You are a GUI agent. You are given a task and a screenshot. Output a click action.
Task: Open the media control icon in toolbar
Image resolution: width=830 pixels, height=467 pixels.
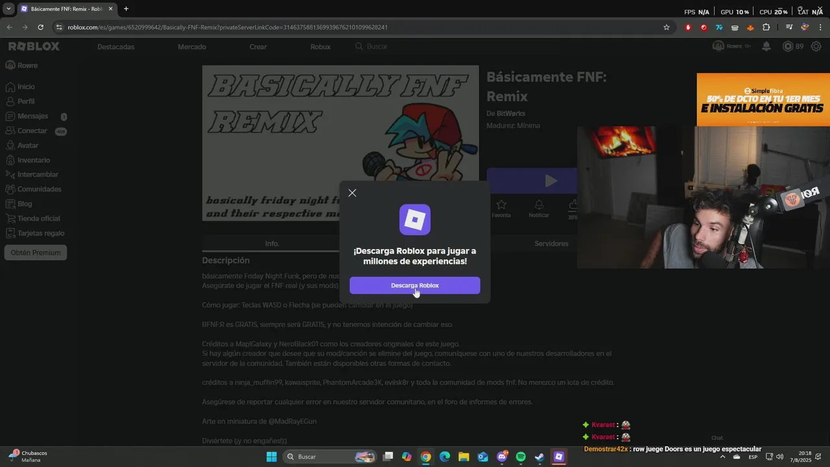[789, 27]
